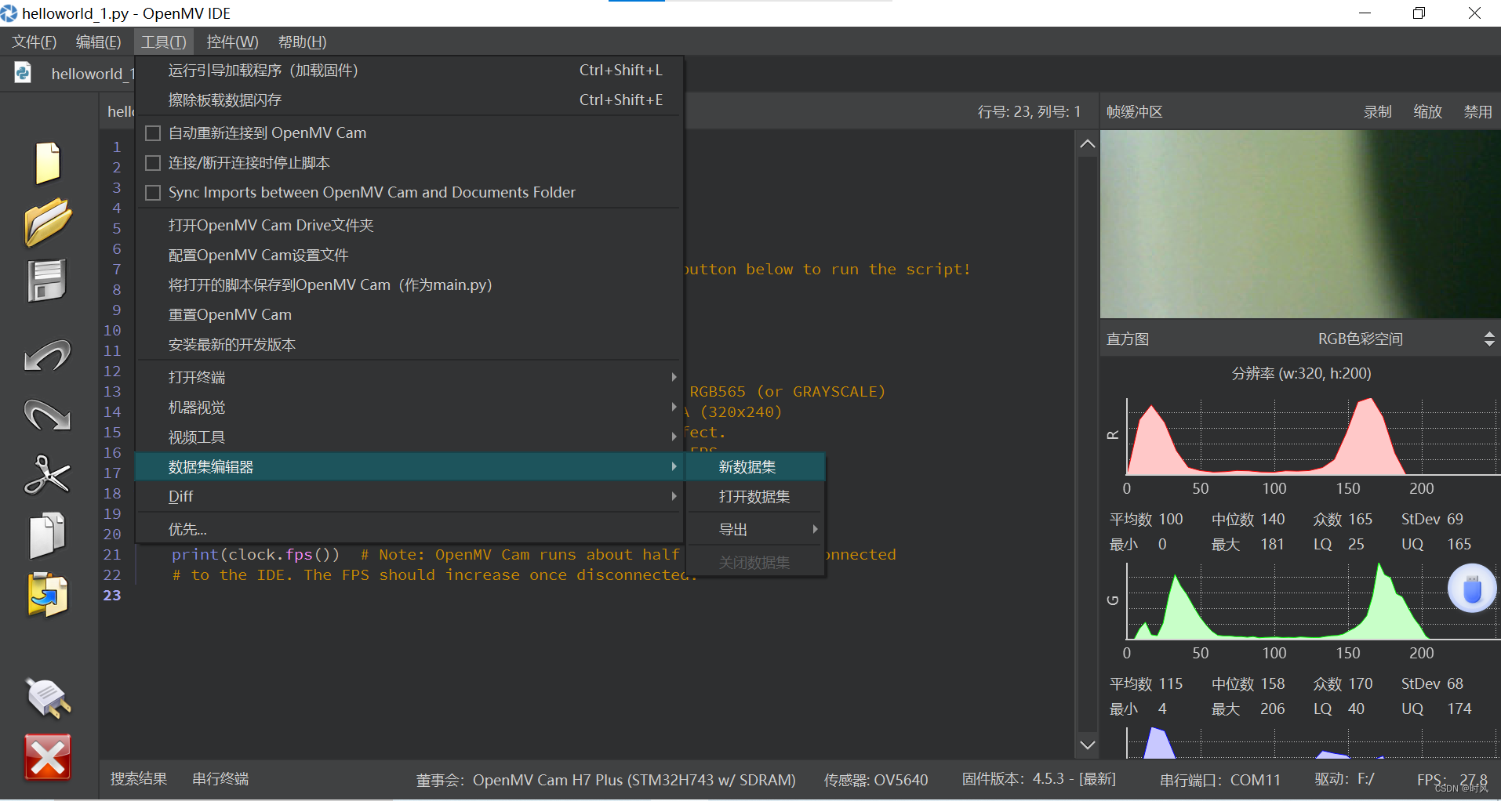
Task: Select the helloworld_1 file tab
Action: pyautogui.click(x=93, y=74)
